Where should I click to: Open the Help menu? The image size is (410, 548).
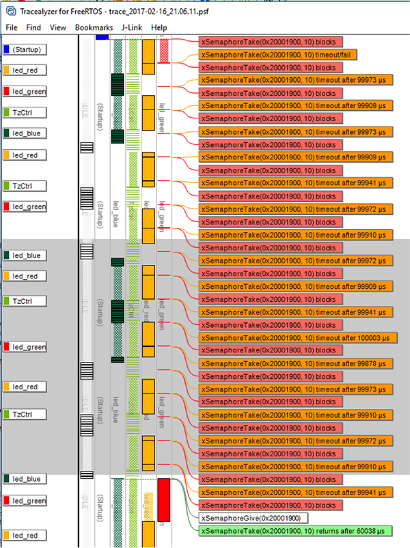click(159, 27)
